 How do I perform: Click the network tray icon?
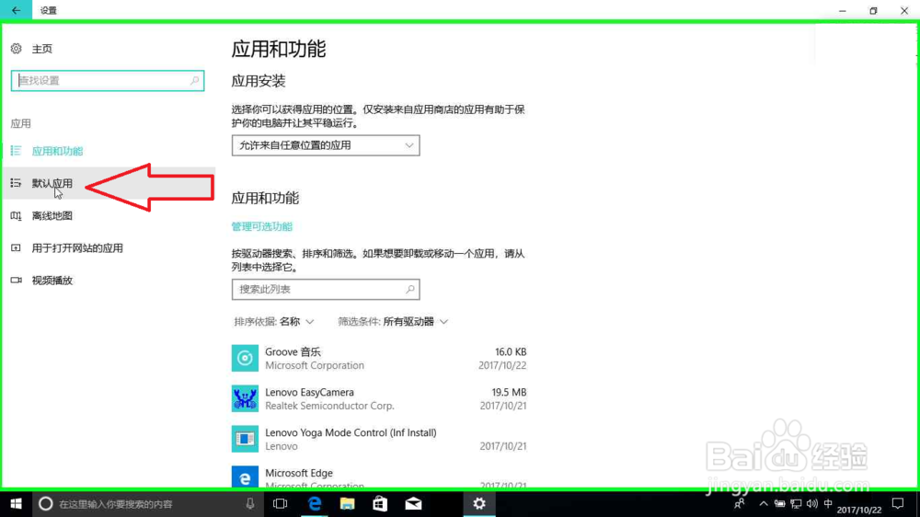796,503
